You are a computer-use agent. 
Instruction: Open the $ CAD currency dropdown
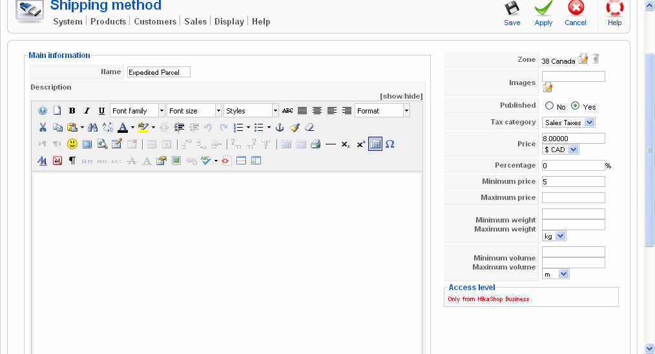pos(560,150)
